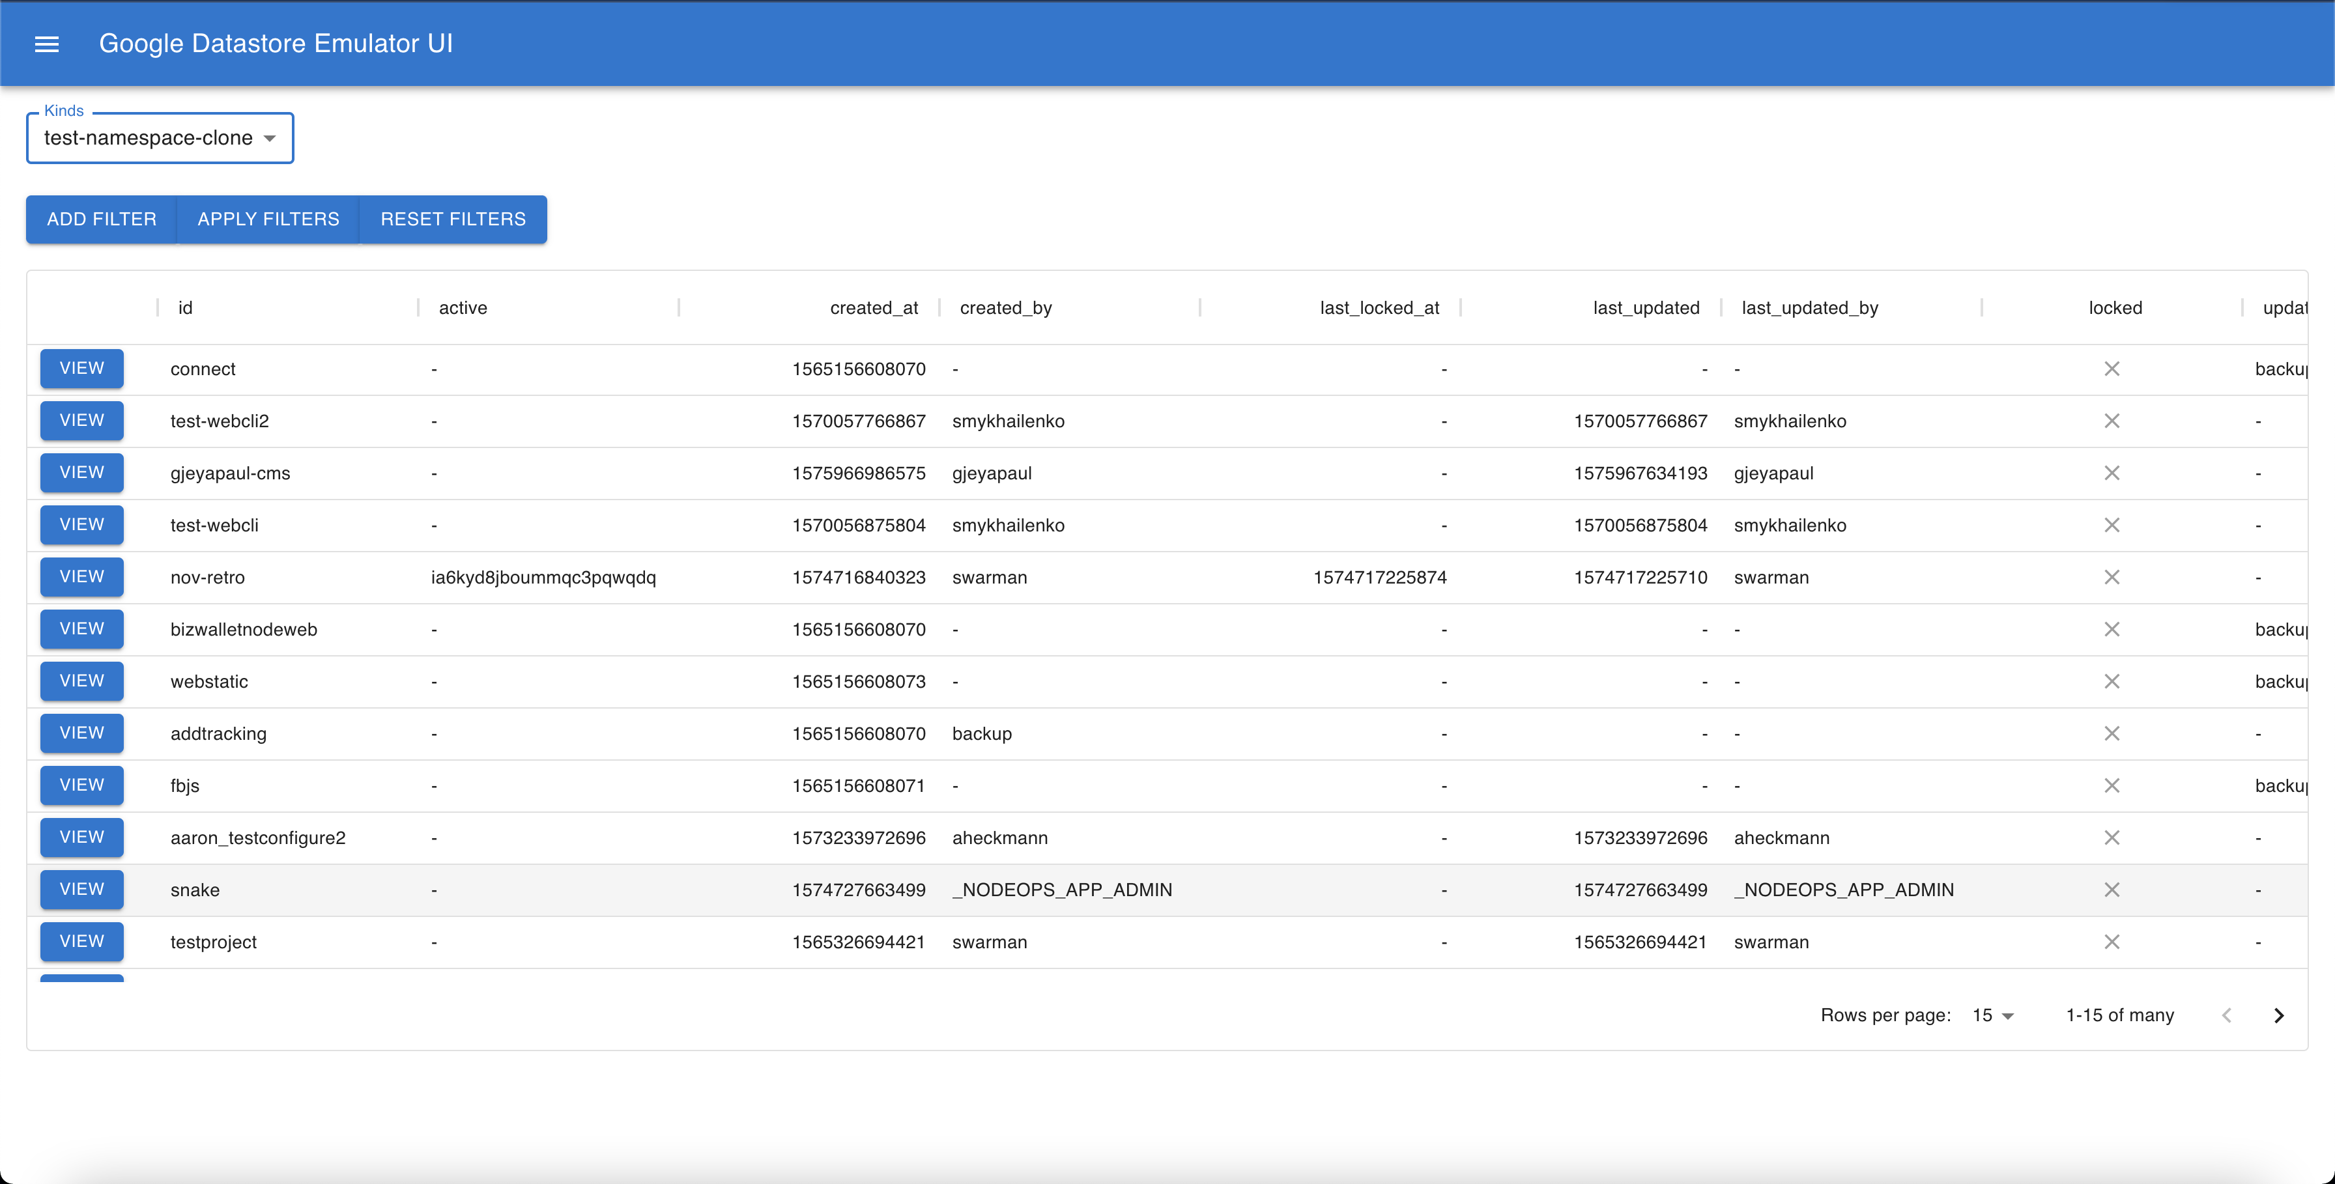Sort by the id column header

tap(185, 308)
